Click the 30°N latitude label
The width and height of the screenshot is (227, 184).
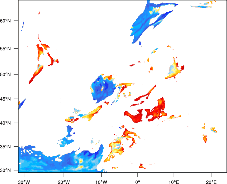(5, 170)
